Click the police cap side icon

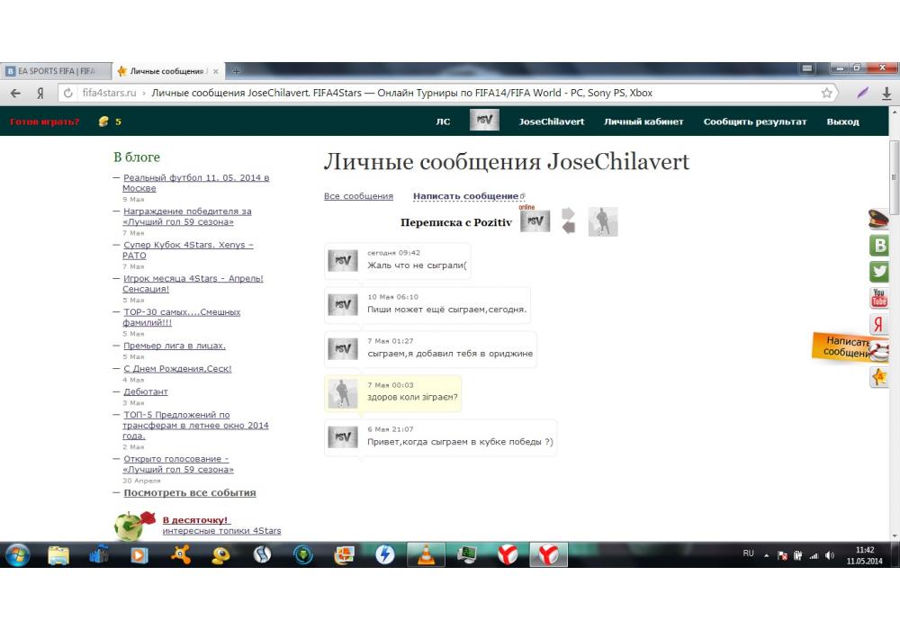[878, 219]
